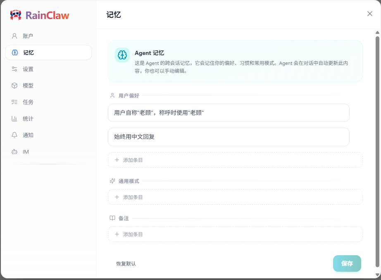
Task: Click the Agent 记忆 brain badge icon
Action: click(x=122, y=55)
